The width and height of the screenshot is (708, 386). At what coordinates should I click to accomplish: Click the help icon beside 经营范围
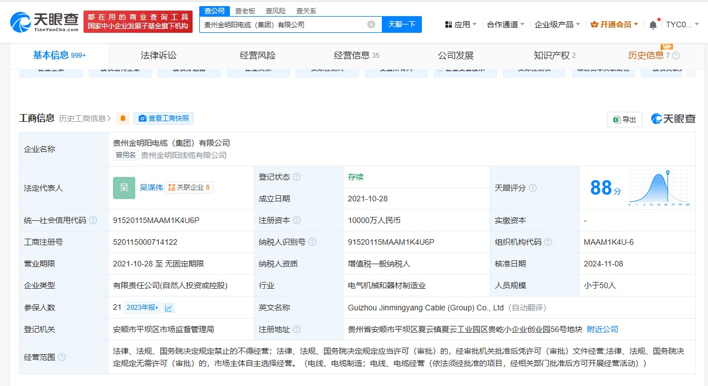click(x=62, y=357)
